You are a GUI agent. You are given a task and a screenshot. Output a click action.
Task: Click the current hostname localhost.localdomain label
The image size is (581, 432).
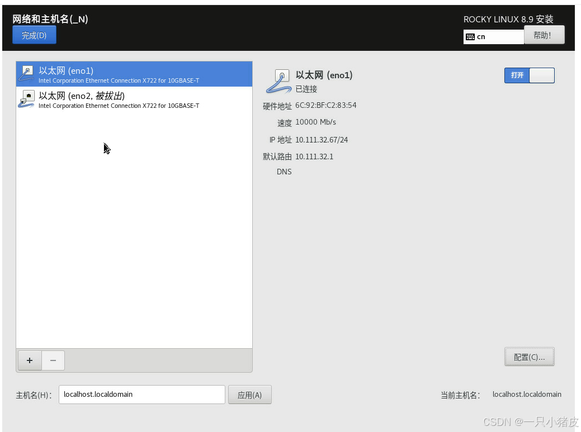point(527,395)
